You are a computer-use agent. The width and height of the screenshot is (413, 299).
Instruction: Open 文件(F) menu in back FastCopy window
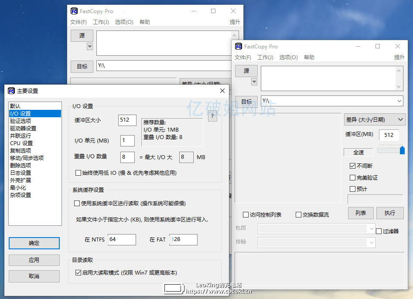click(79, 22)
